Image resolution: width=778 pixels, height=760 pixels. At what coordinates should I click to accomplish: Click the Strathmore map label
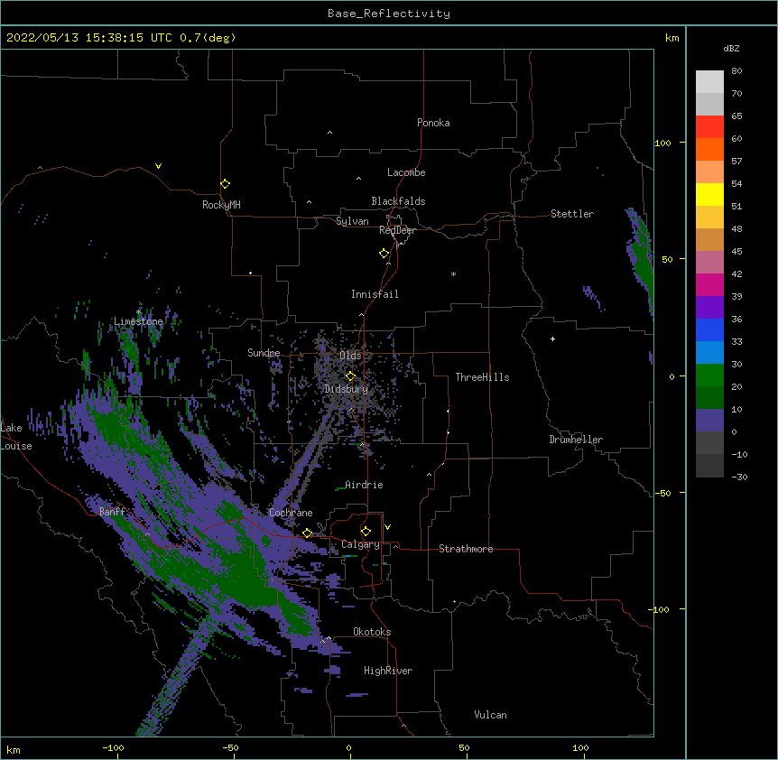(x=466, y=549)
